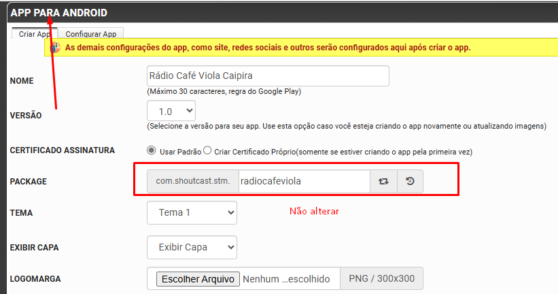Click the radiocafeviola package input field

(x=304, y=182)
